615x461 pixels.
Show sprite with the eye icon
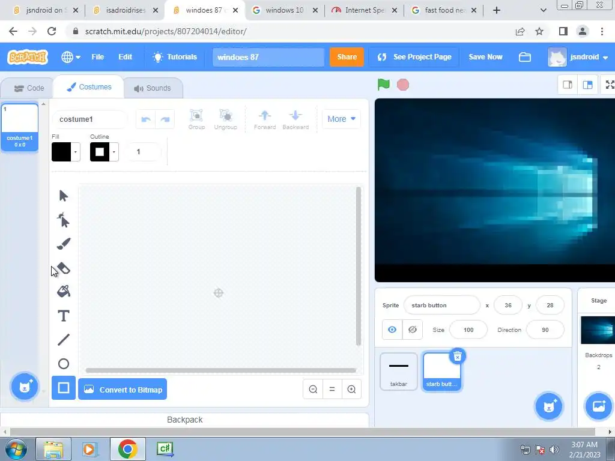click(x=392, y=330)
